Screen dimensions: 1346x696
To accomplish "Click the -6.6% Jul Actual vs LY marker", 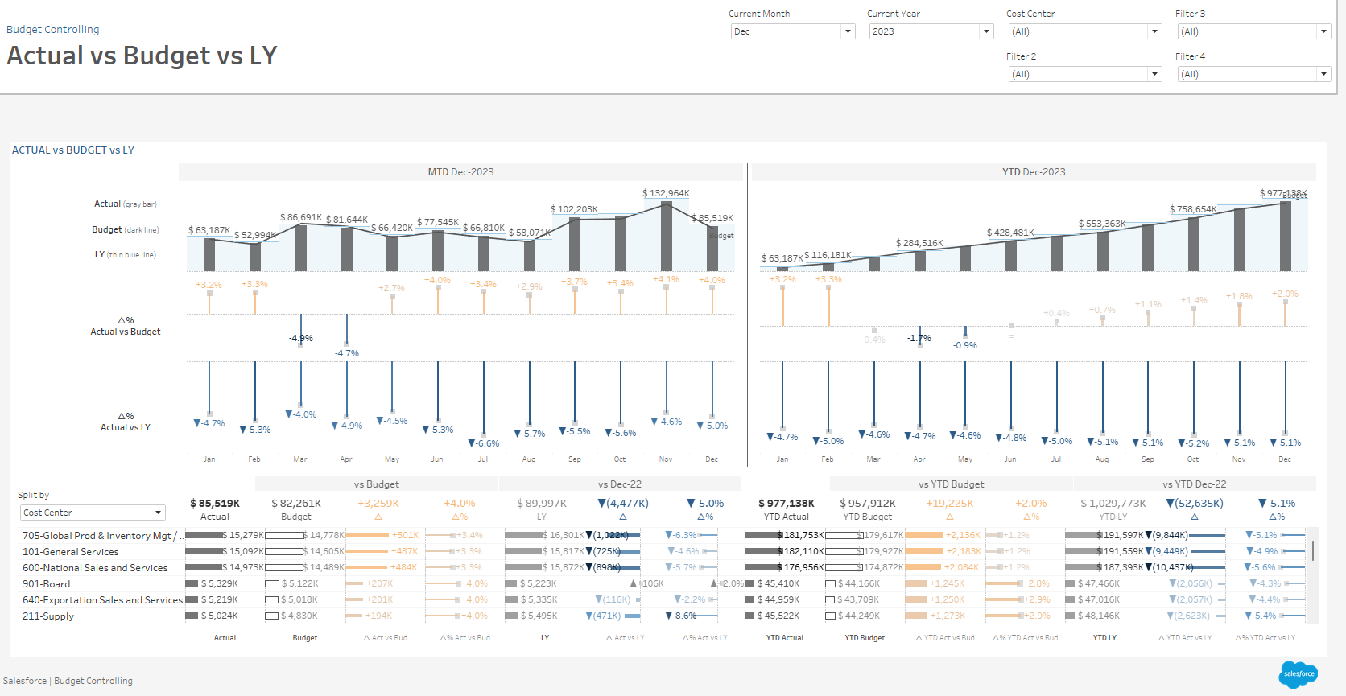I will pos(484,434).
